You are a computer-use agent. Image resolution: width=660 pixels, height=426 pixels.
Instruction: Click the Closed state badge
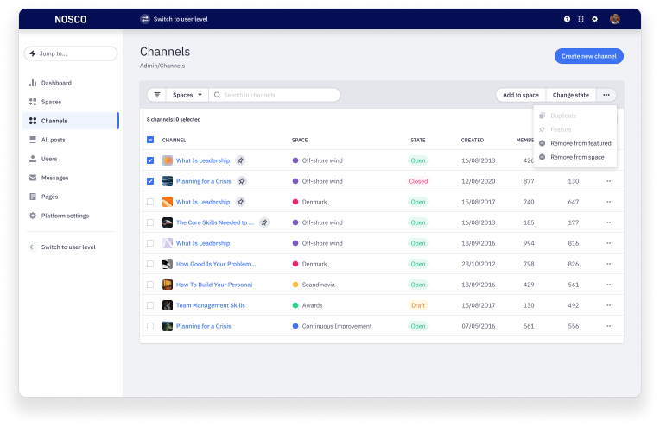click(x=418, y=181)
